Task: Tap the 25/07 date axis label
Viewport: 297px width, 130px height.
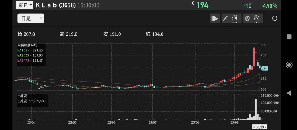Action: (153, 122)
